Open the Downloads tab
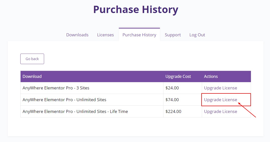 coord(77,35)
